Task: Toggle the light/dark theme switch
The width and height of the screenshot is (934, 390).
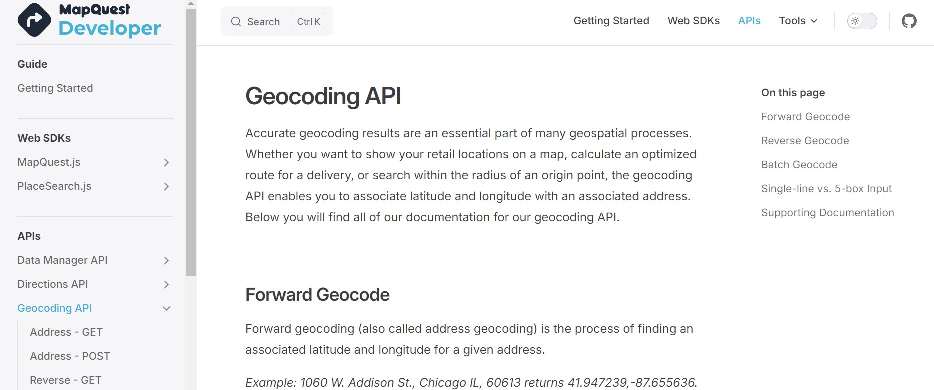Action: point(862,21)
